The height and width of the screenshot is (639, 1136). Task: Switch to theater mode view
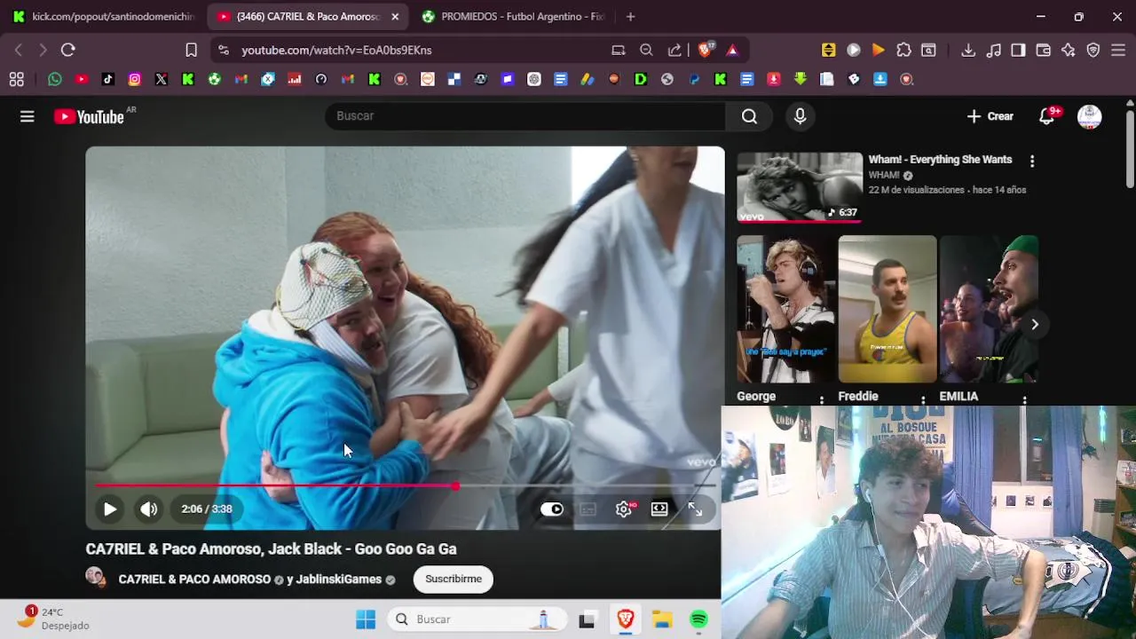(659, 509)
